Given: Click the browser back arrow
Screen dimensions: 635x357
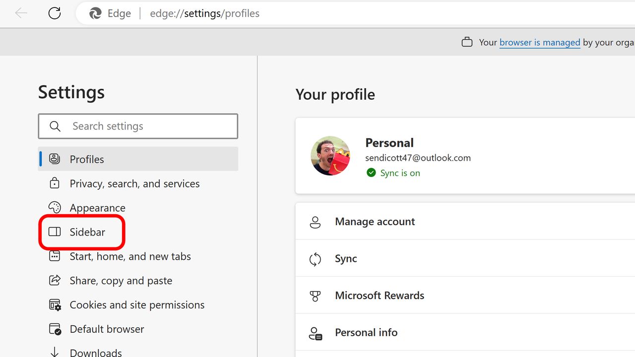Looking at the screenshot, I should coord(21,13).
